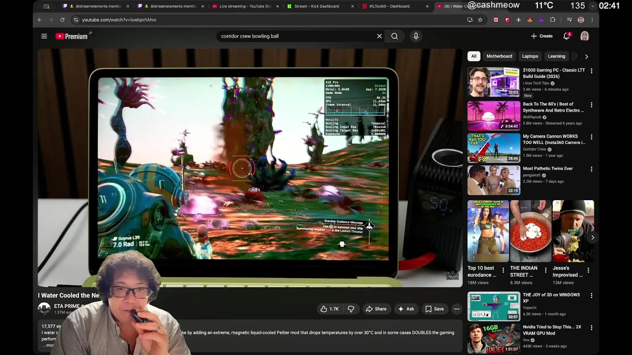Image resolution: width=632 pixels, height=355 pixels.
Task: Open the YouTube hamburger guide menu
Action: 44,36
